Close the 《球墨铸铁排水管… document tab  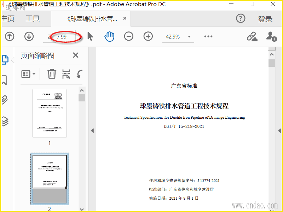(x=125, y=18)
